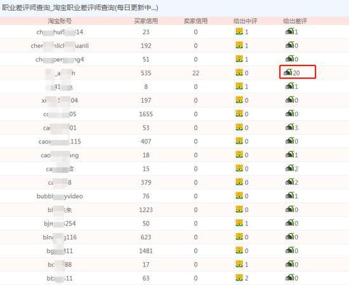Click the seller credit value 22

pyautogui.click(x=195, y=73)
